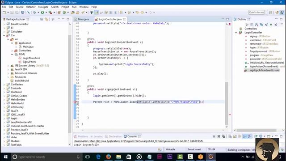Viewport: 286px width, 161px height.
Task: Open the File menu
Action: pos(4,7)
